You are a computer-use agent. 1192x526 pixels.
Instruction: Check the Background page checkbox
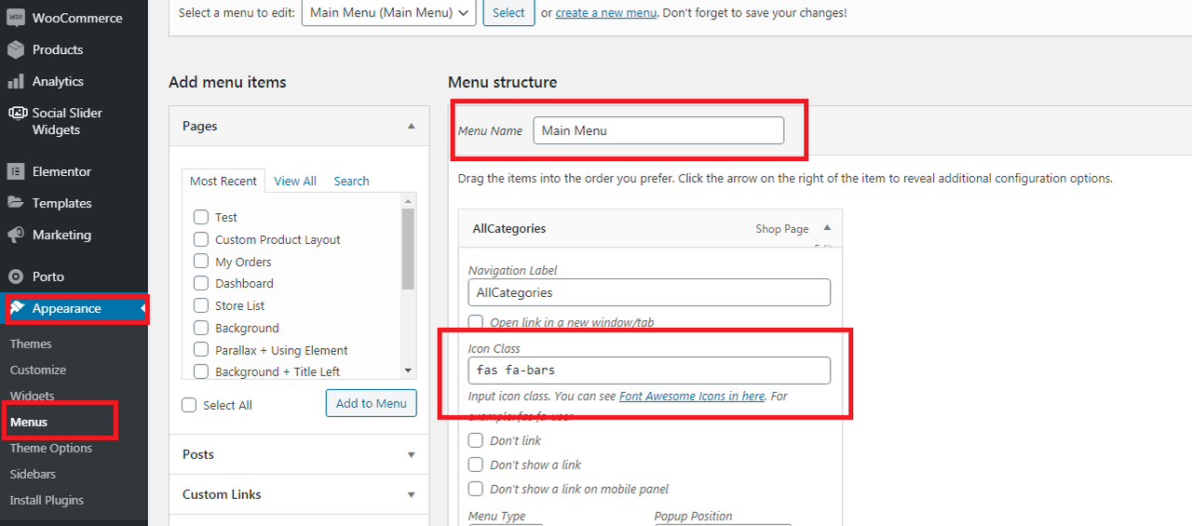click(x=201, y=328)
